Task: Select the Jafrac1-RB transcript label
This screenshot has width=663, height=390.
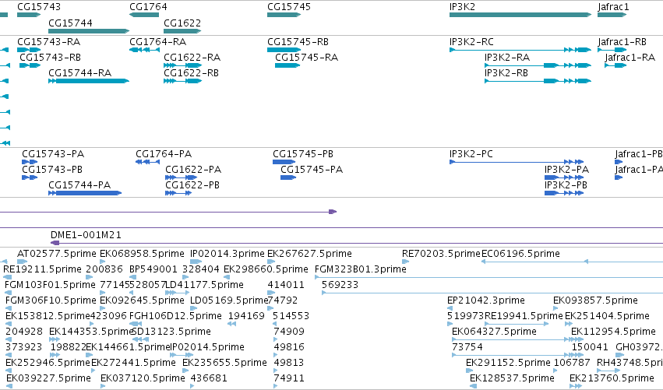Action: click(622, 42)
